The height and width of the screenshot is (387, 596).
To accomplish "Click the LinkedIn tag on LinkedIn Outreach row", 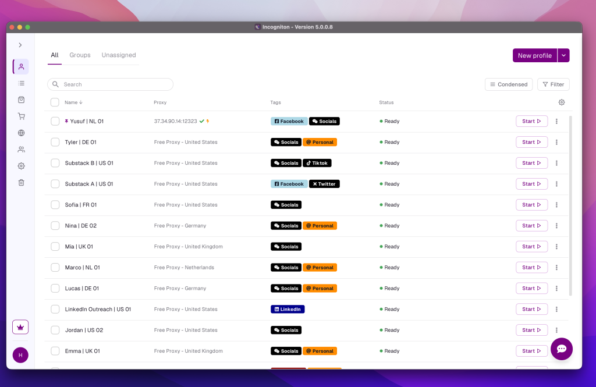I will (x=288, y=310).
